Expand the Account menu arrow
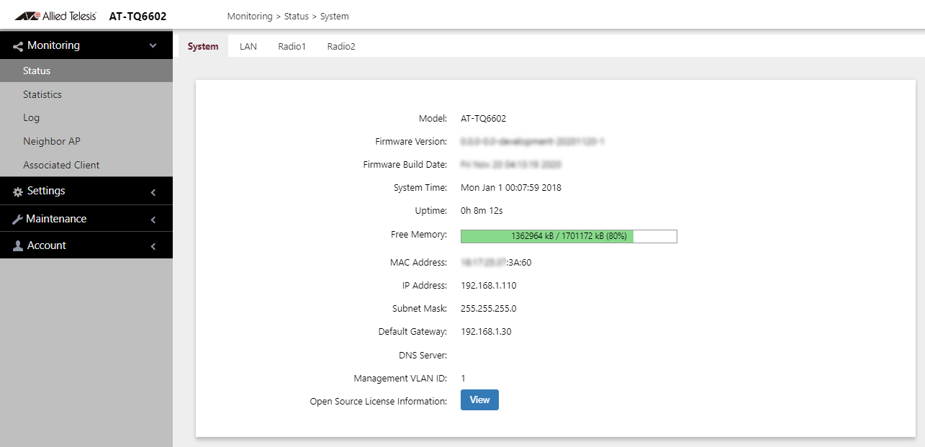Image resolution: width=925 pixels, height=447 pixels. 153,246
